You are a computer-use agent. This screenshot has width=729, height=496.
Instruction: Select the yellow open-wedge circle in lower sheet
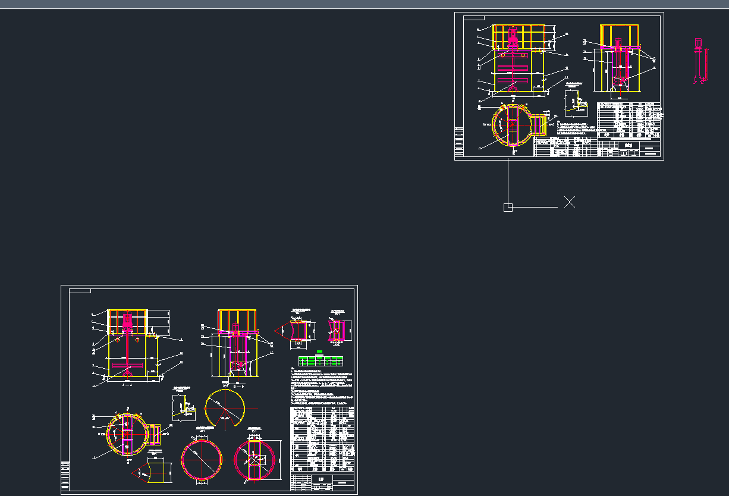coord(224,408)
